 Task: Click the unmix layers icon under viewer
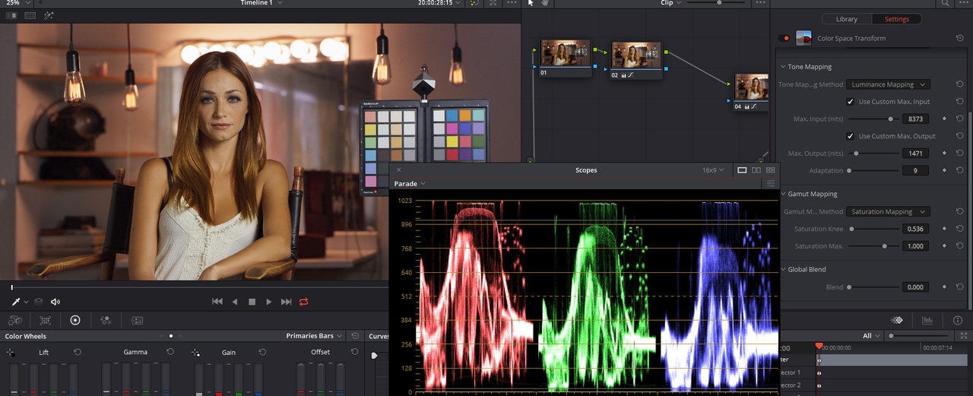click(38, 302)
